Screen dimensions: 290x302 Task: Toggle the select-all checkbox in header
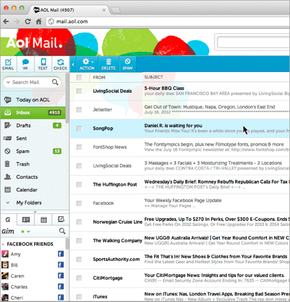tap(79, 78)
